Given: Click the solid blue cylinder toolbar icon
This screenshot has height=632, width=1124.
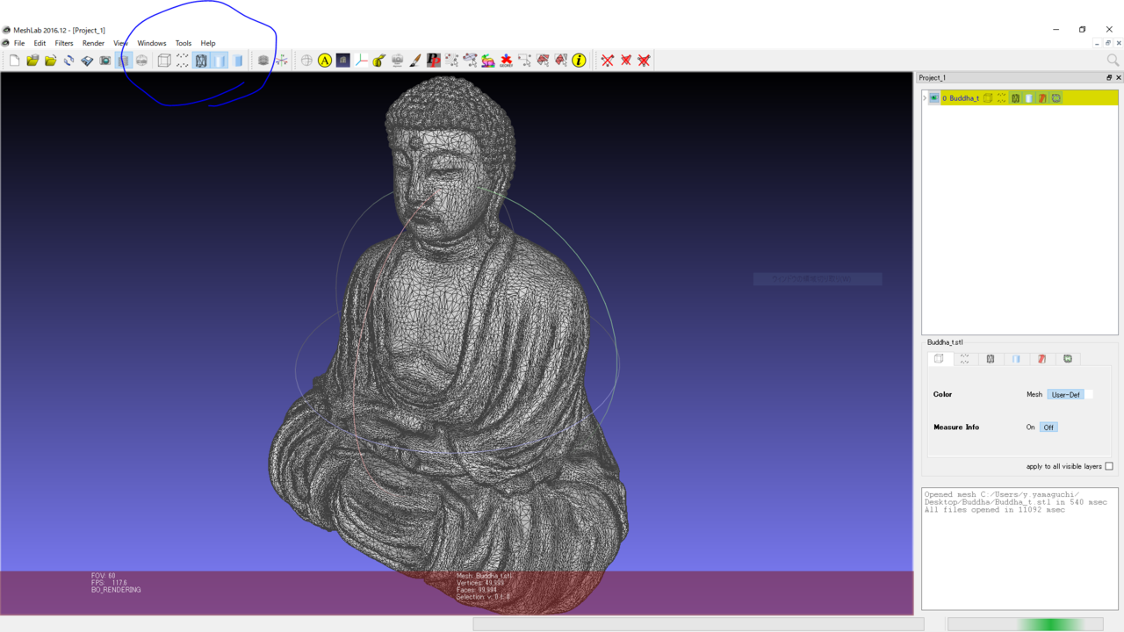Looking at the screenshot, I should coord(238,61).
